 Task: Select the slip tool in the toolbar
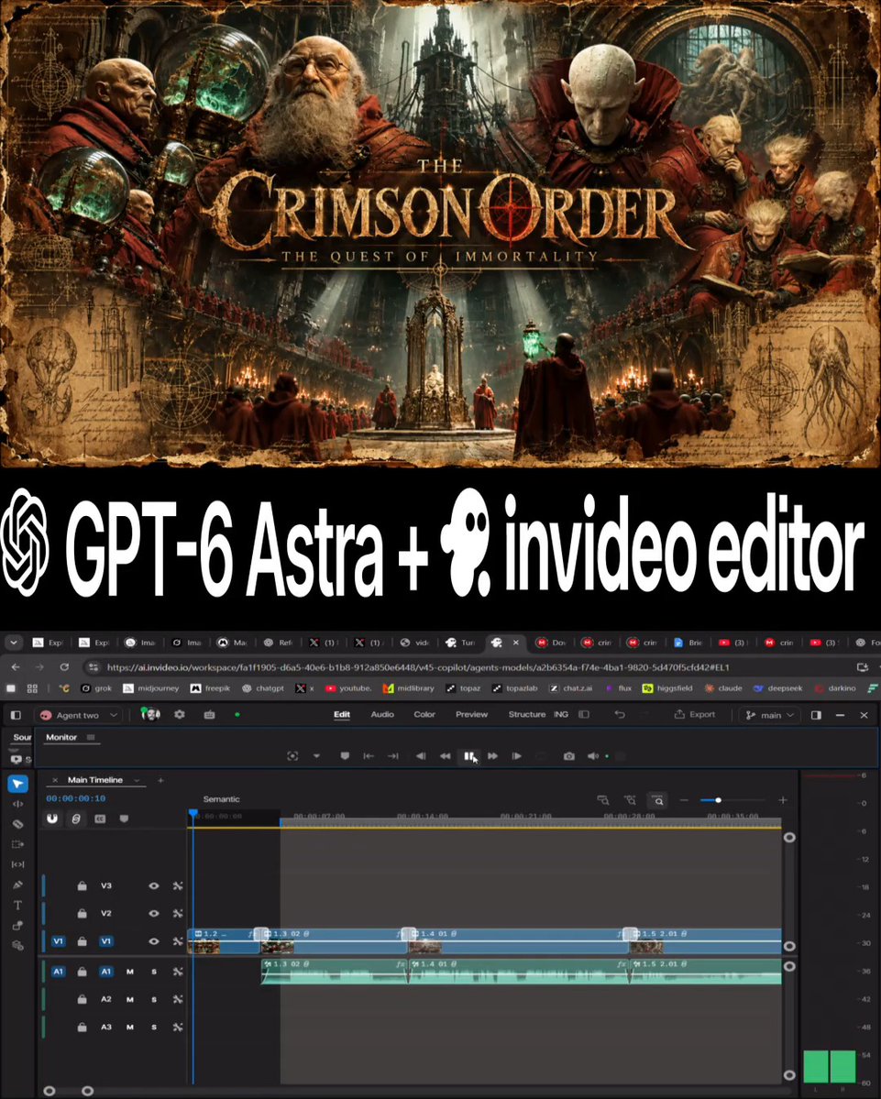pyautogui.click(x=17, y=865)
